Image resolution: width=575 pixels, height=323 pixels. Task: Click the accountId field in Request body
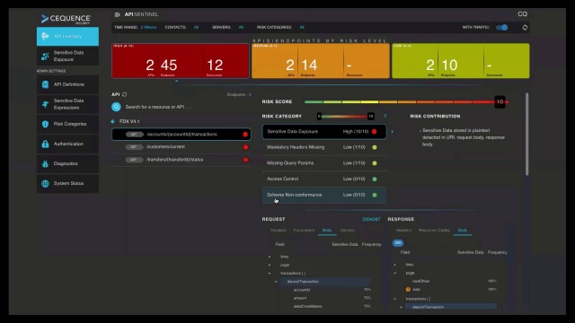tap(302, 290)
